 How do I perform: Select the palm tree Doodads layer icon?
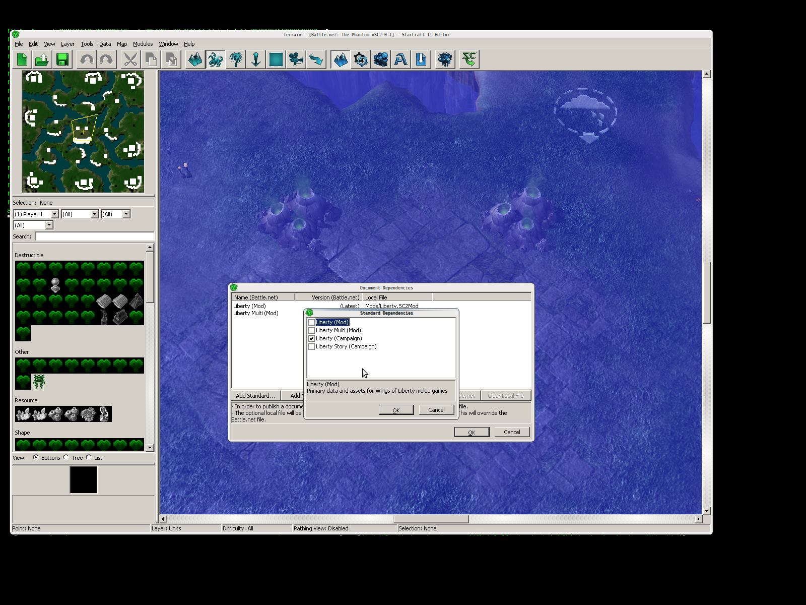[236, 59]
